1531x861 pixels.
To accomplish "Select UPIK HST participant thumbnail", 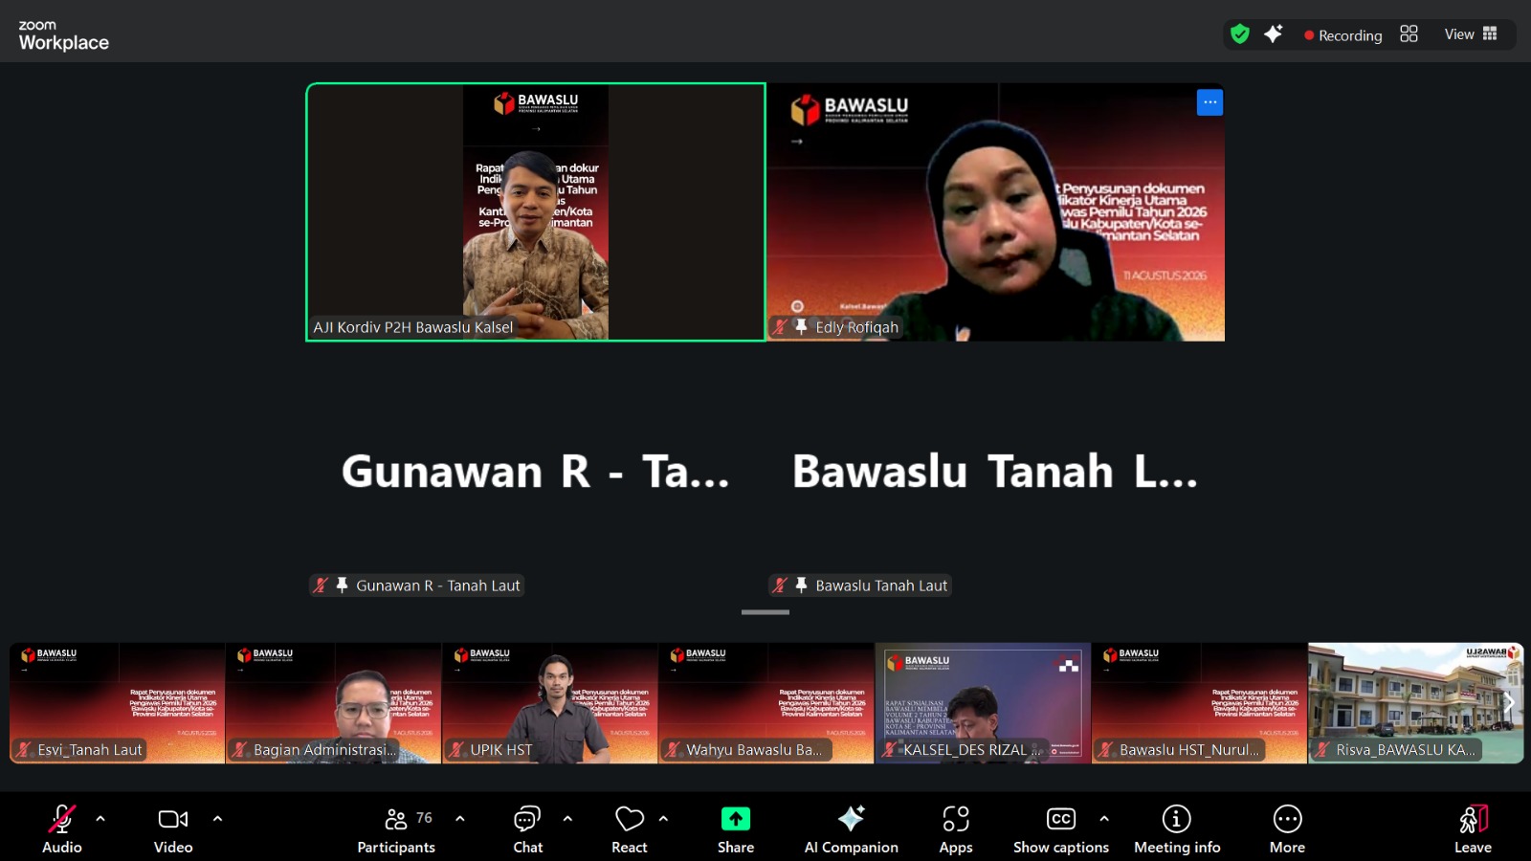I will (x=550, y=703).
